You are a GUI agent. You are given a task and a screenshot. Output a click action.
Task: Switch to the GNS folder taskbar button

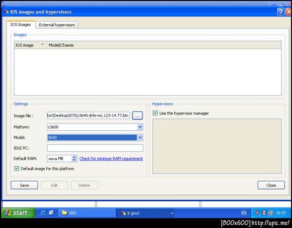click(x=87, y=213)
